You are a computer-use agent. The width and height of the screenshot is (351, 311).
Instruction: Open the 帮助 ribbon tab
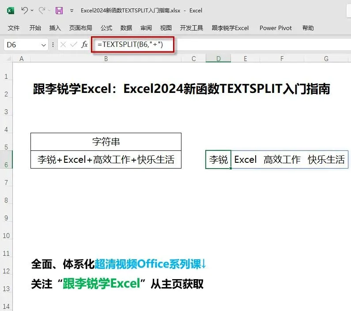coord(308,28)
